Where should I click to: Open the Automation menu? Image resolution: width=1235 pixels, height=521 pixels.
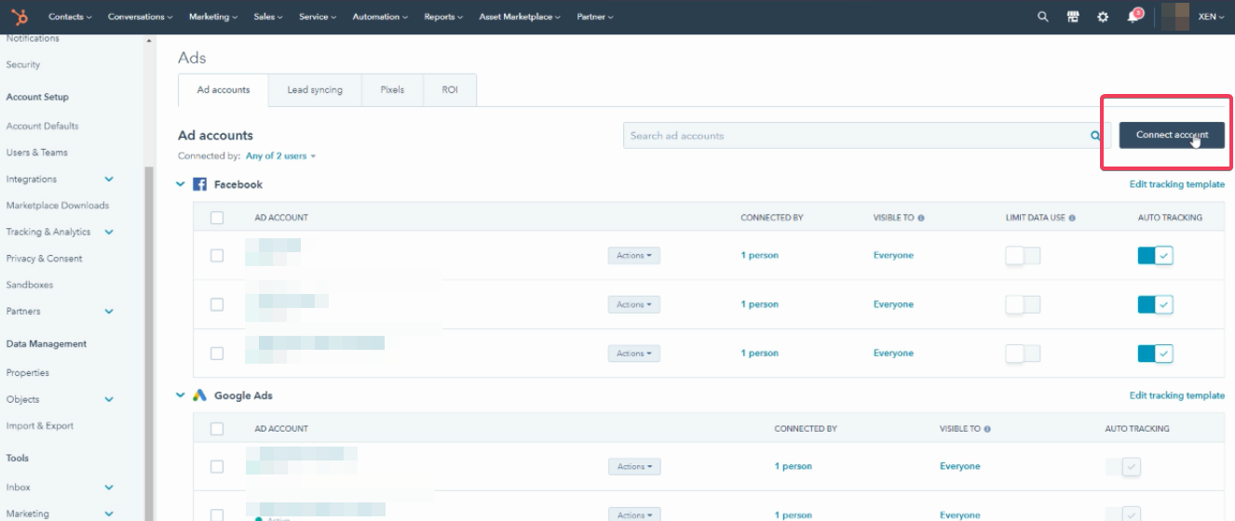(x=380, y=17)
